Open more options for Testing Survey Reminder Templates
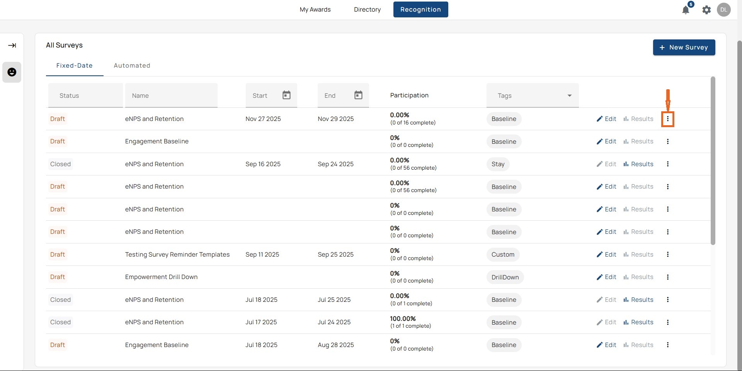This screenshot has width=742, height=371. pos(667,255)
